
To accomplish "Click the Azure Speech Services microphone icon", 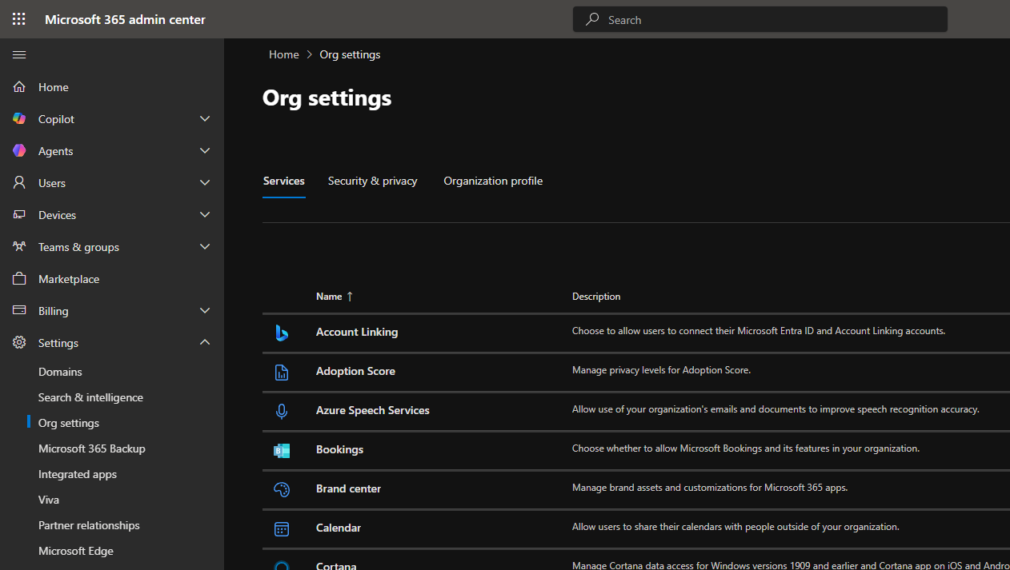I will point(282,411).
